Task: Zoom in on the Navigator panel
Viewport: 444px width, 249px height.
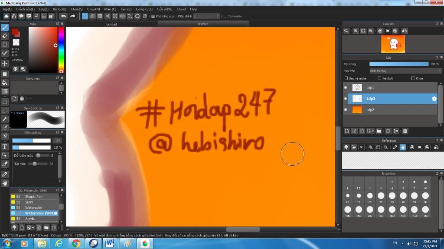Action: tap(356, 31)
